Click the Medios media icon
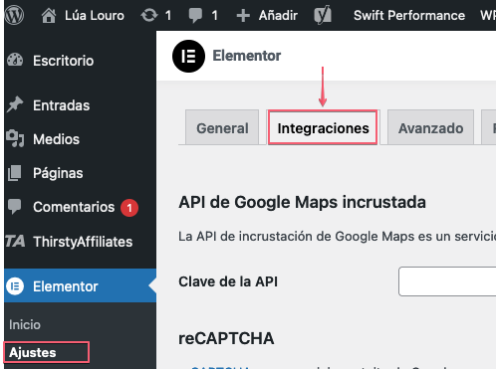This screenshot has width=496, height=369. pyautogui.click(x=15, y=138)
